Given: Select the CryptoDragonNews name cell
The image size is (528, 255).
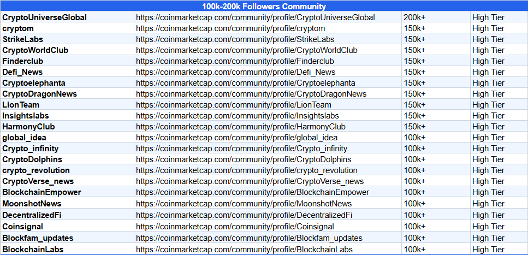Looking at the screenshot, I should (x=67, y=94).
